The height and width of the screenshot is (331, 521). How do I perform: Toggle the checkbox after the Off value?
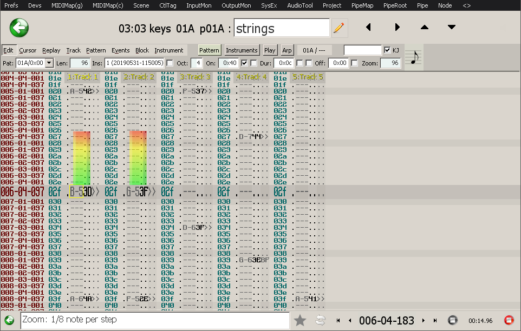[355, 63]
